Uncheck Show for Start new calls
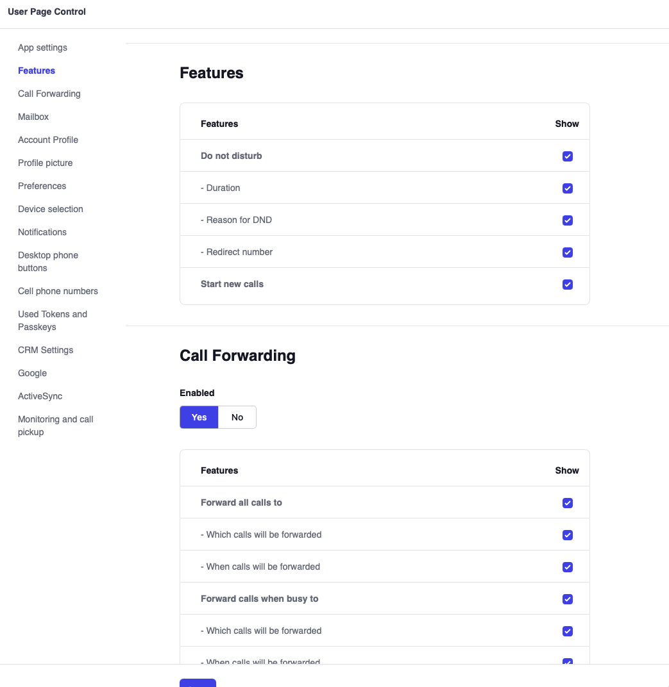The height and width of the screenshot is (687, 669). click(x=568, y=284)
